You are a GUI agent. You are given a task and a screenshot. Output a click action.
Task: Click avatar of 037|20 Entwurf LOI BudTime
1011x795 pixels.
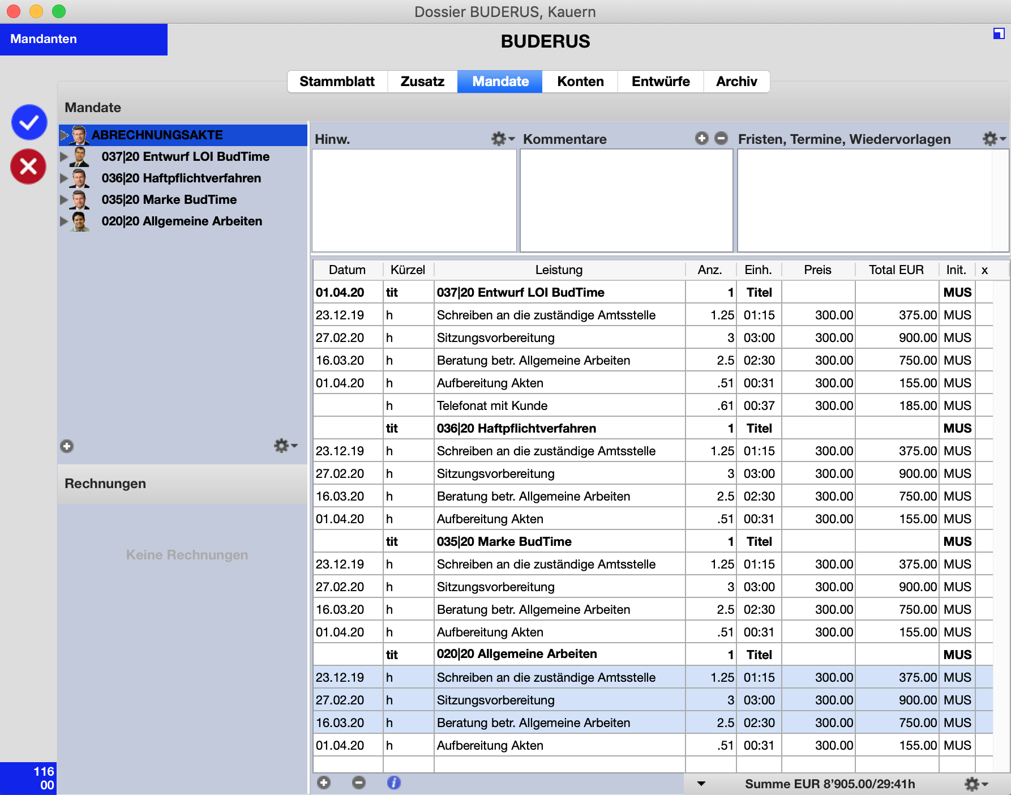79,157
